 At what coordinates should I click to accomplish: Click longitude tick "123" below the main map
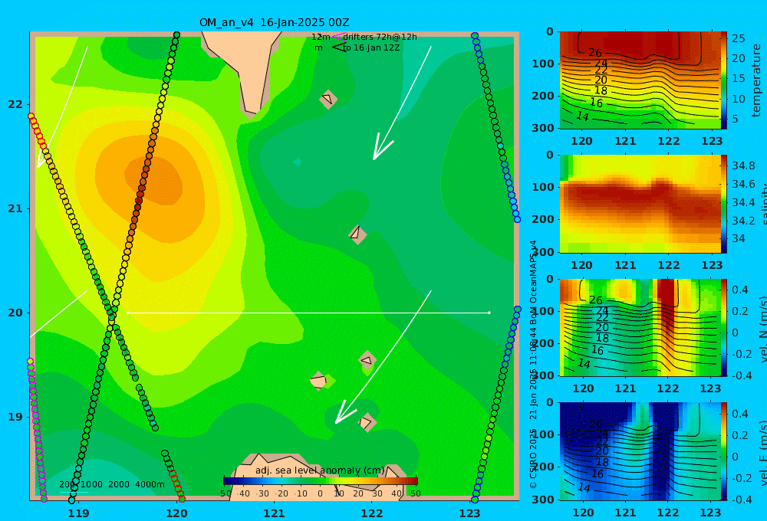pyautogui.click(x=470, y=513)
